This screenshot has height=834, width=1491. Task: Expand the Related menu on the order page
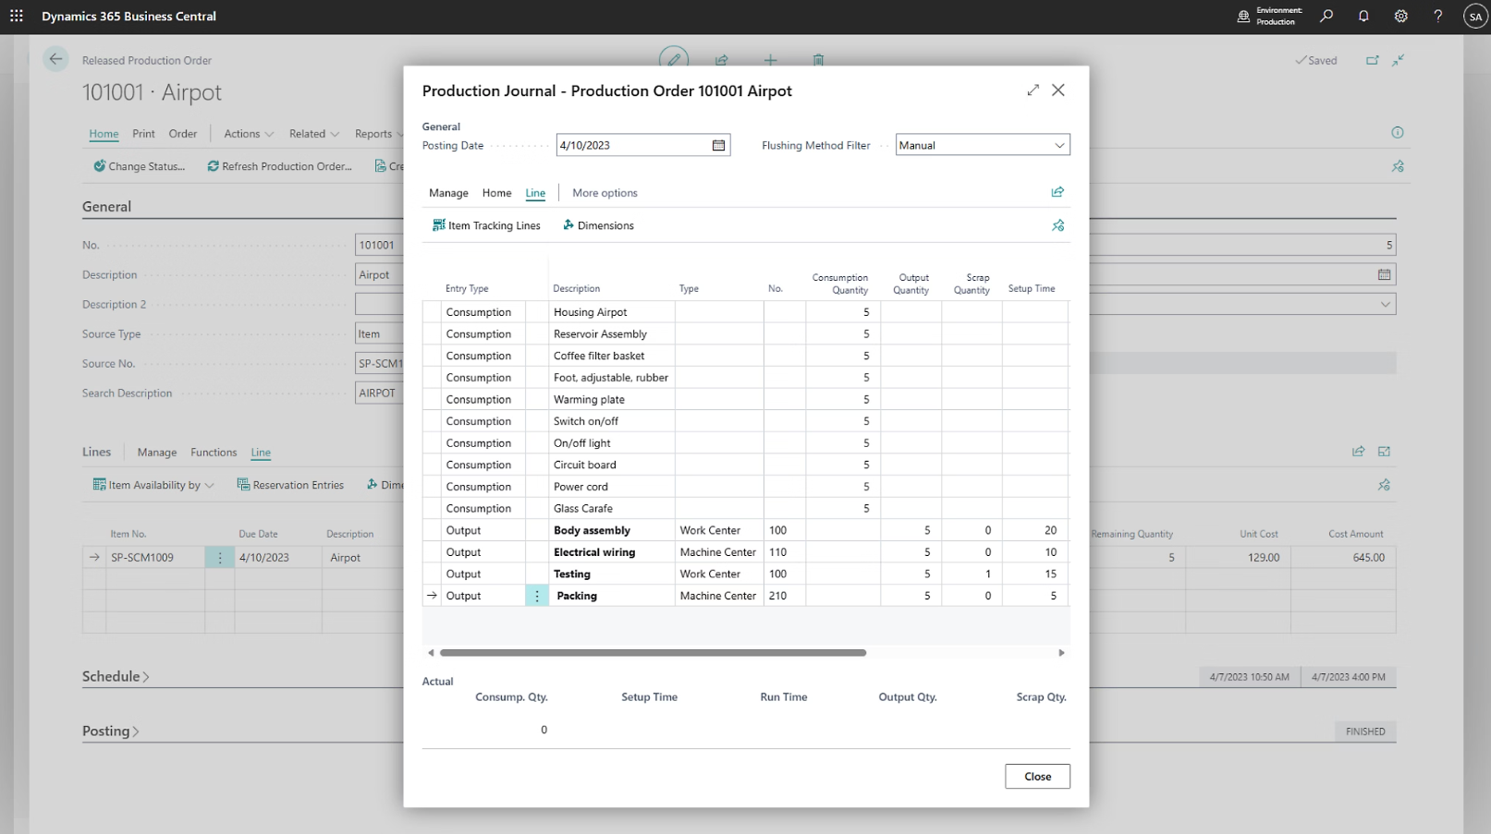pyautogui.click(x=314, y=134)
